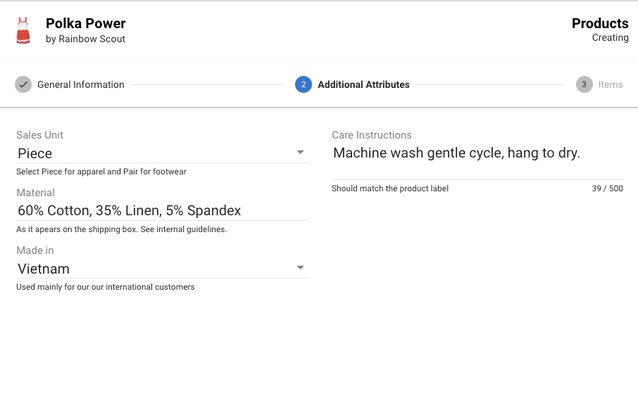Image resolution: width=638 pixels, height=403 pixels.
Task: Click the Products heading at top right
Action: pyautogui.click(x=600, y=24)
